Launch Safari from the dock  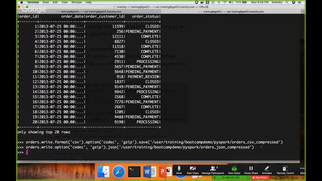click(x=119, y=171)
